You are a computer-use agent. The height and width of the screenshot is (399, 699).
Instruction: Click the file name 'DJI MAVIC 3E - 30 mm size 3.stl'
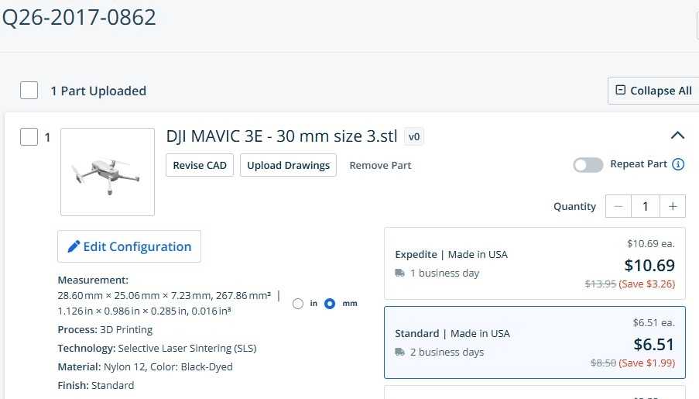281,136
